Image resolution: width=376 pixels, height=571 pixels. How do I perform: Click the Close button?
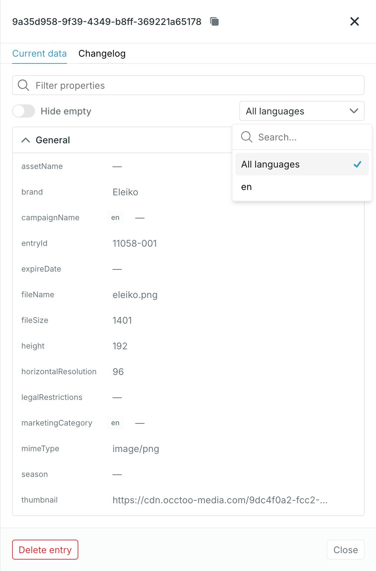click(x=345, y=550)
